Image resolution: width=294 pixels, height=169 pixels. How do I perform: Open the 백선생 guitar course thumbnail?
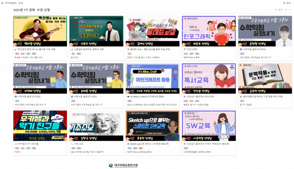tap(40, 31)
